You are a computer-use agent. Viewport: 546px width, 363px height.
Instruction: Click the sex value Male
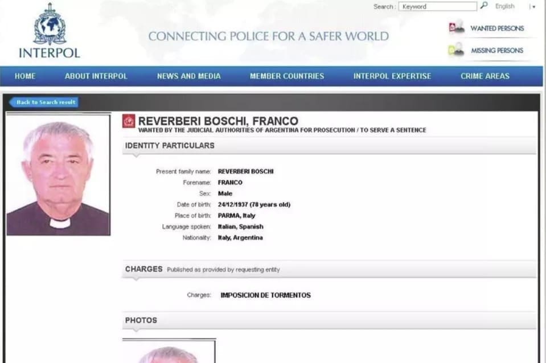(225, 193)
